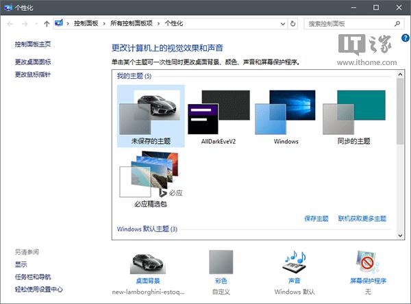411x304 pixels.
Task: Select the AllDarkEveV2 theme
Action: tap(219, 112)
